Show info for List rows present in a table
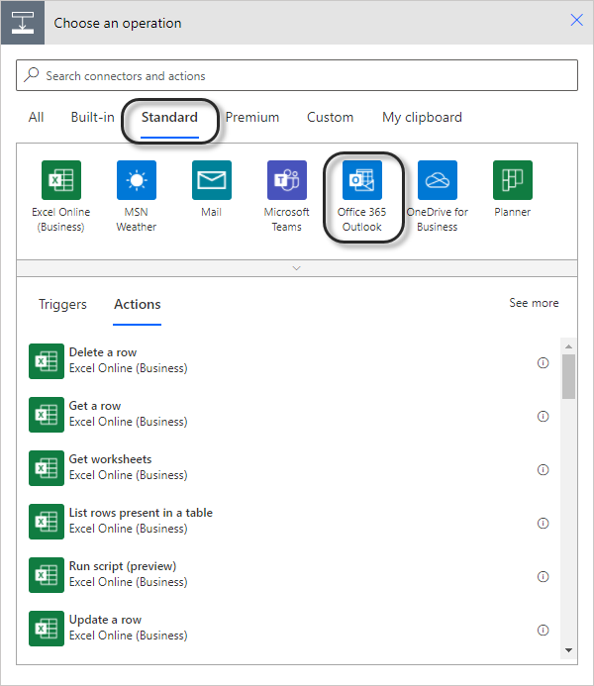This screenshot has height=686, width=594. [543, 523]
